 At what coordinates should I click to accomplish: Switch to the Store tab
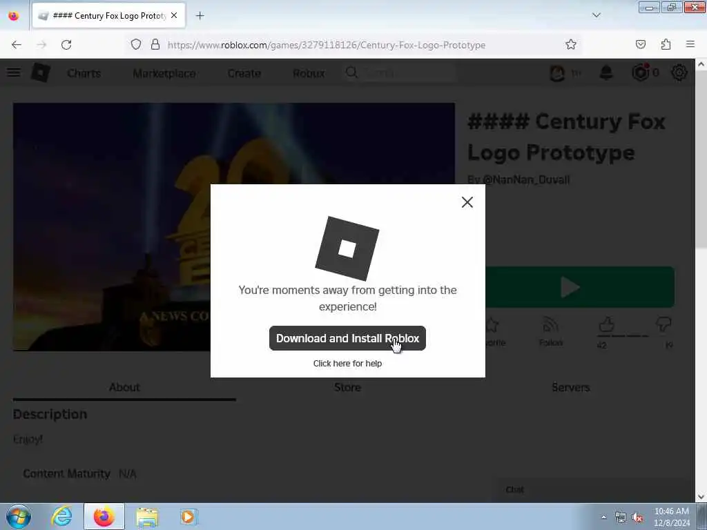tap(348, 388)
